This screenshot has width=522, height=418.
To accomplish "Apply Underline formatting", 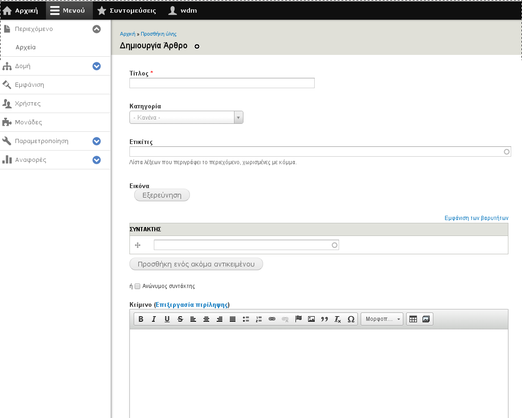I will (x=167, y=319).
